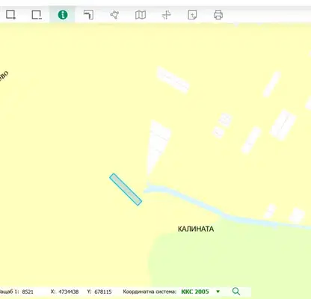Screen dimensions: 311x299
Task: Select the crosshair coordinates tool
Action: 167,15
